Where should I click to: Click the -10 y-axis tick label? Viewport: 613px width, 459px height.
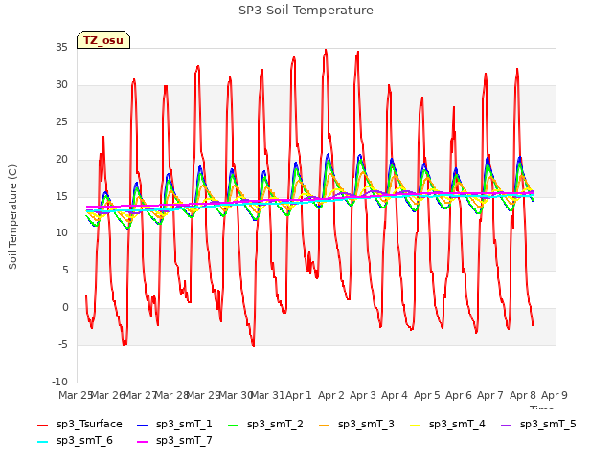[59, 382]
